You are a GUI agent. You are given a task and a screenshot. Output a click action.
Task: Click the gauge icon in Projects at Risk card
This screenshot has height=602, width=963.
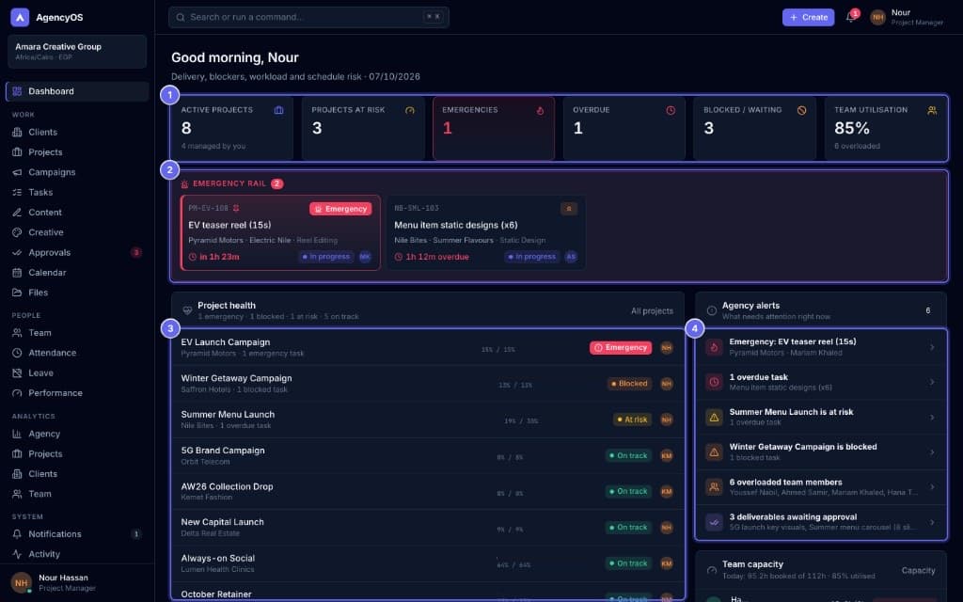410,111
